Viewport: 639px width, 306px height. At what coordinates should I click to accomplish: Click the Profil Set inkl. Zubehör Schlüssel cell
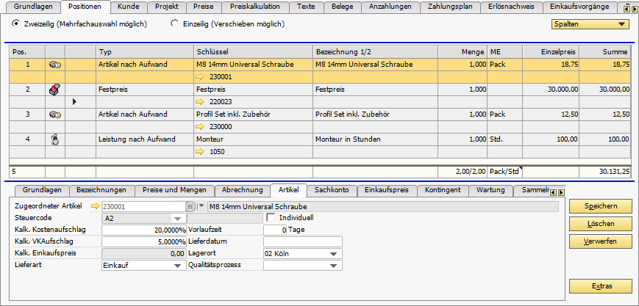[x=253, y=114]
